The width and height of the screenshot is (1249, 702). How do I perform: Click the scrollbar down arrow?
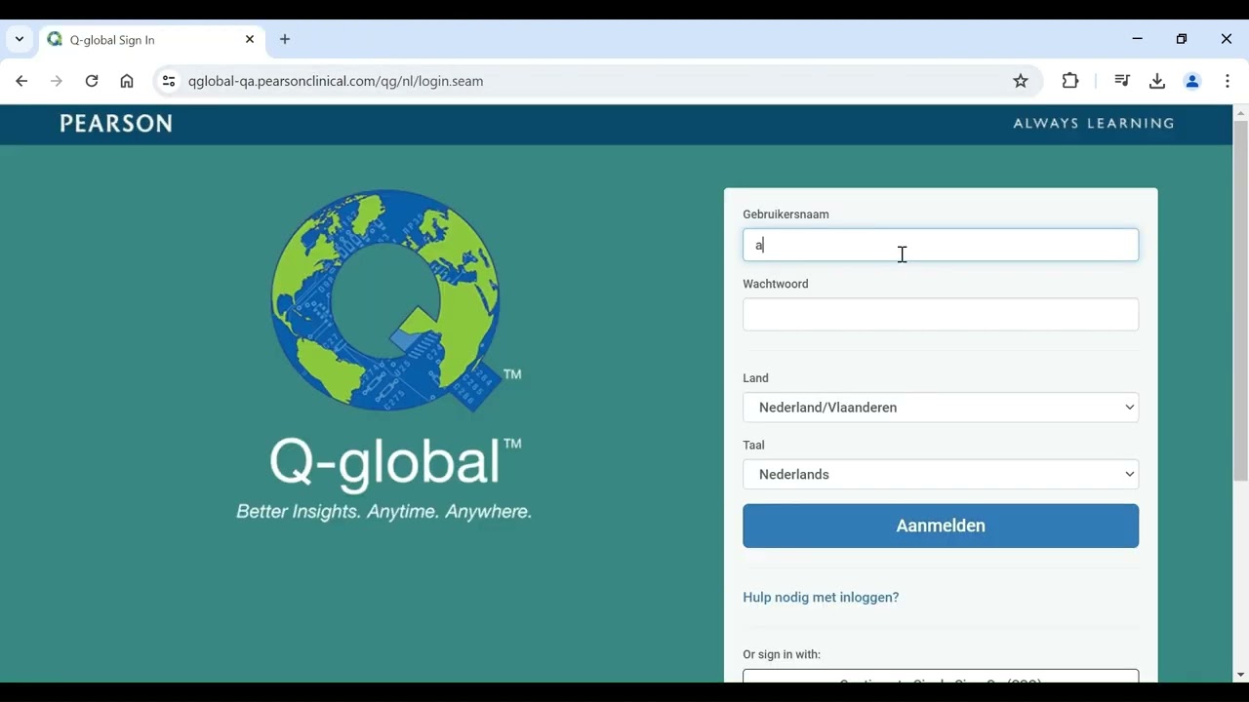pyautogui.click(x=1240, y=675)
